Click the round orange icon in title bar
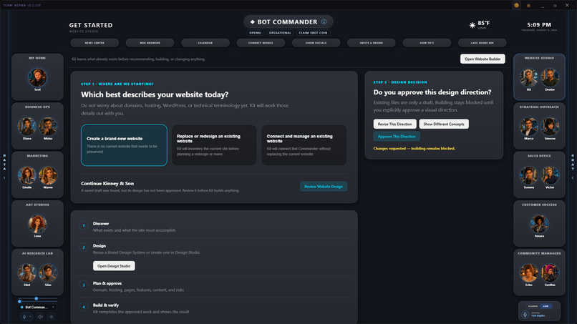The image size is (577, 324). (x=517, y=5)
